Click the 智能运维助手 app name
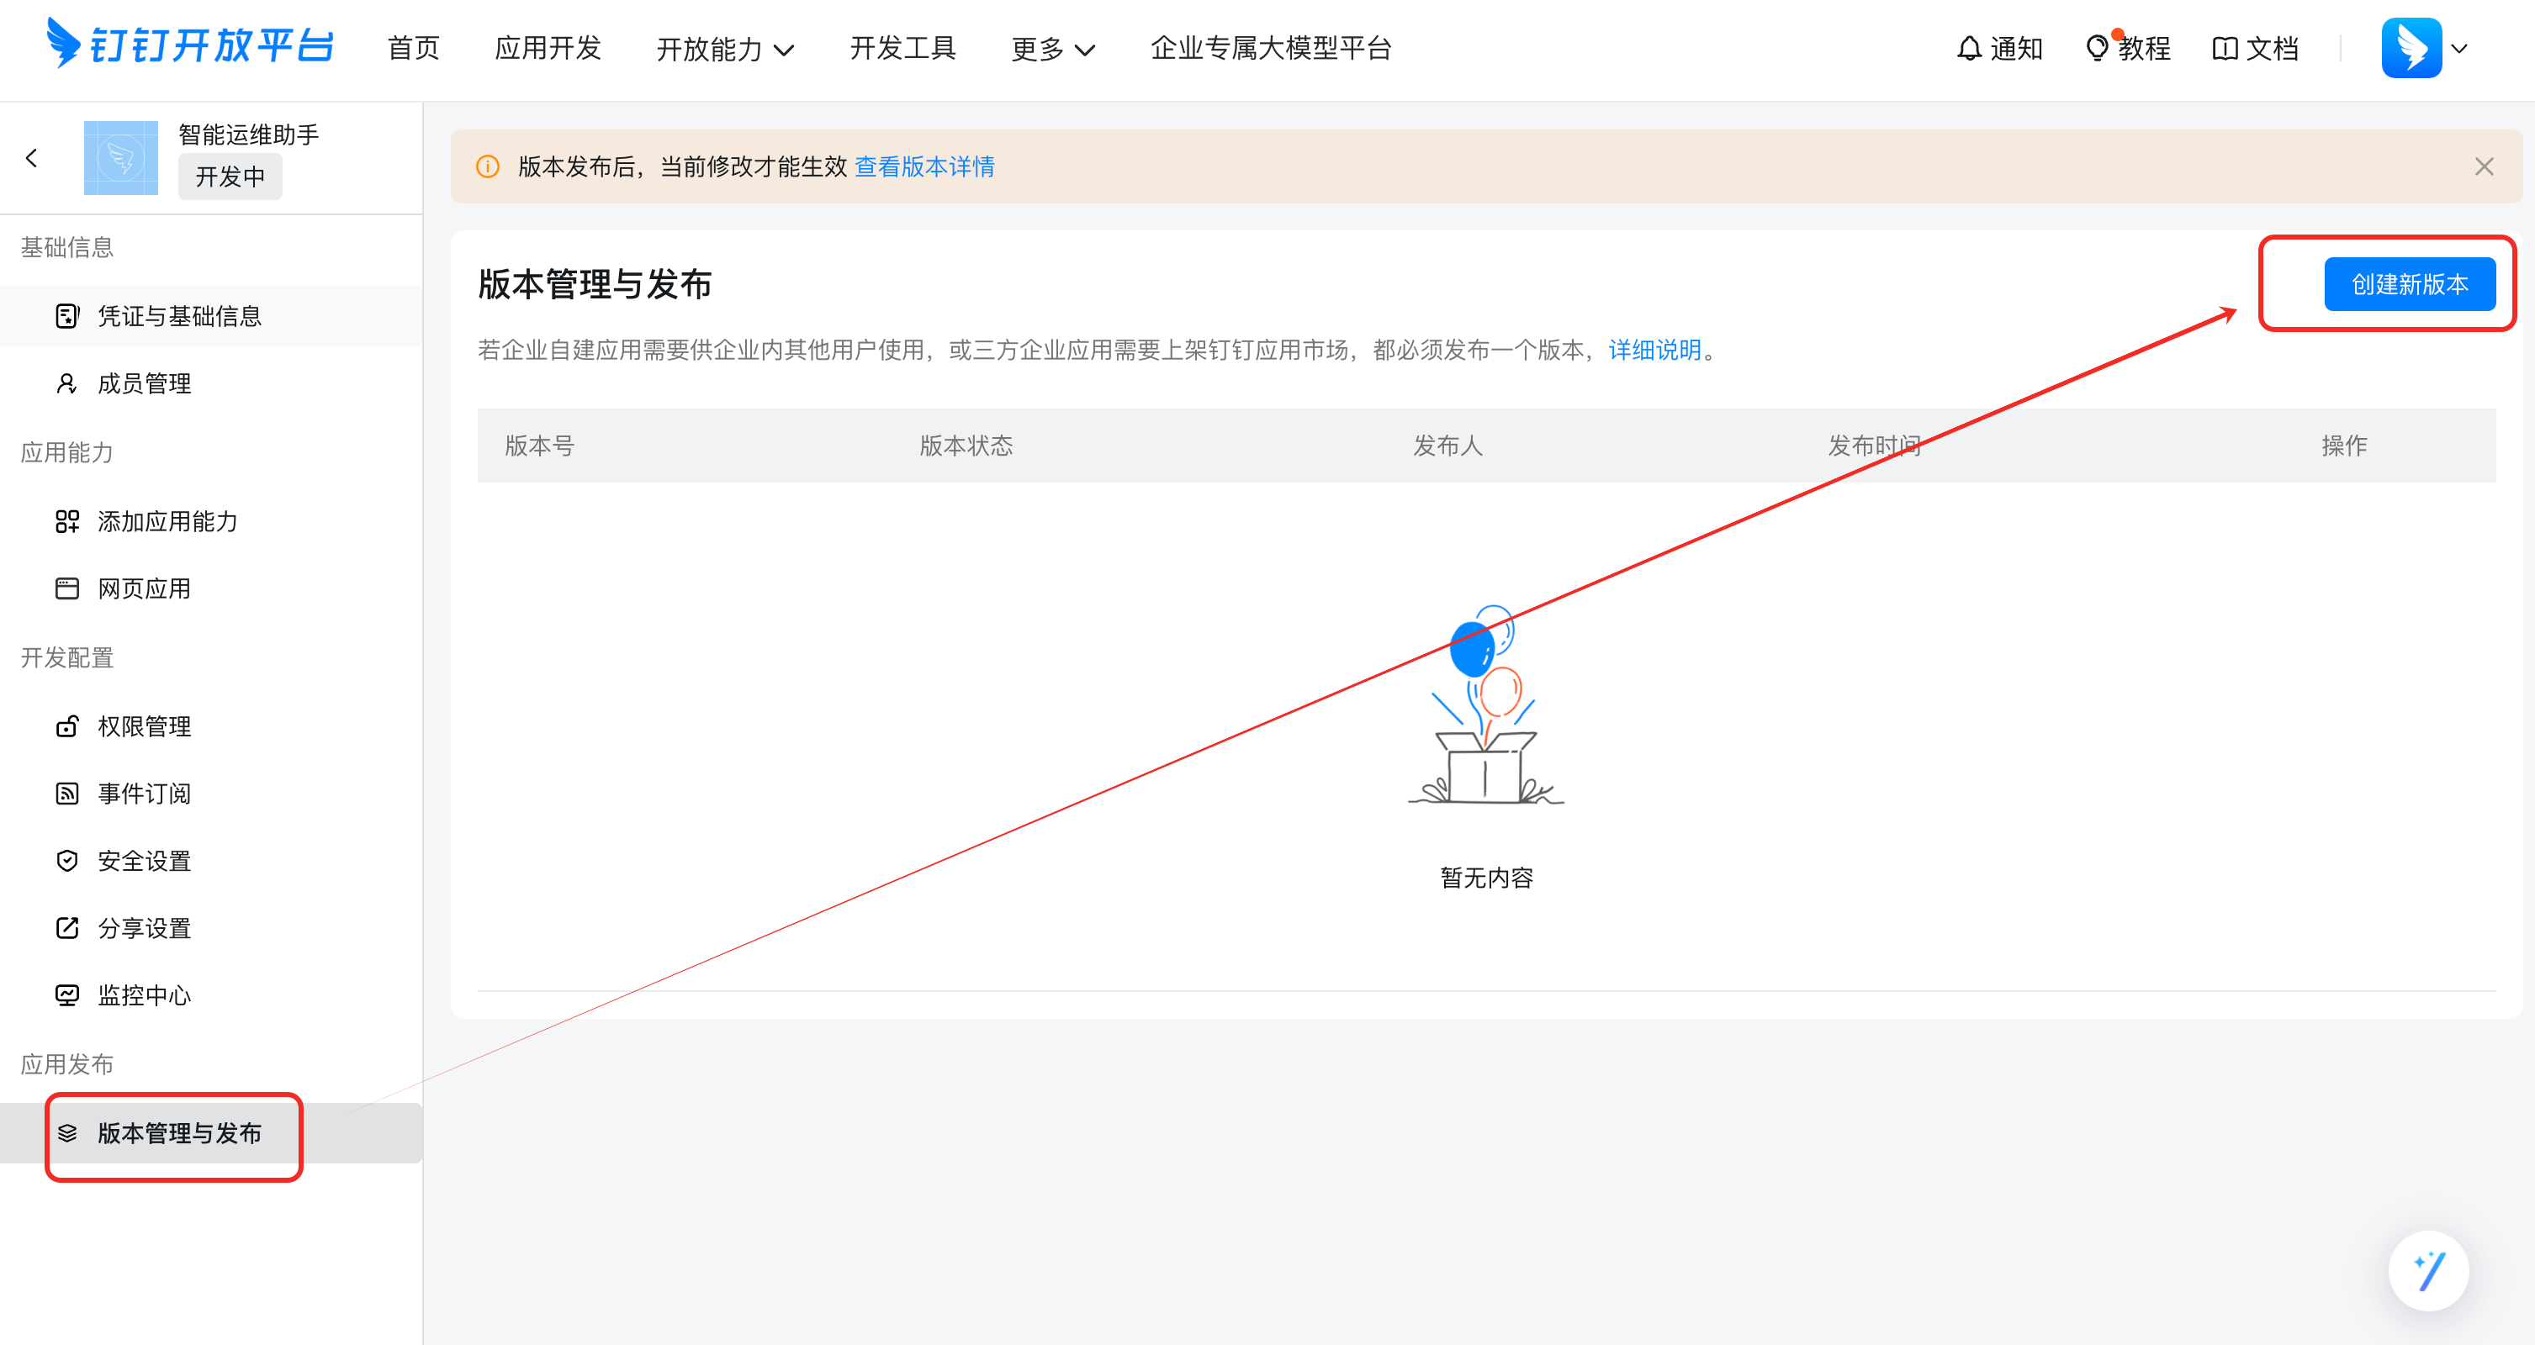 point(248,134)
